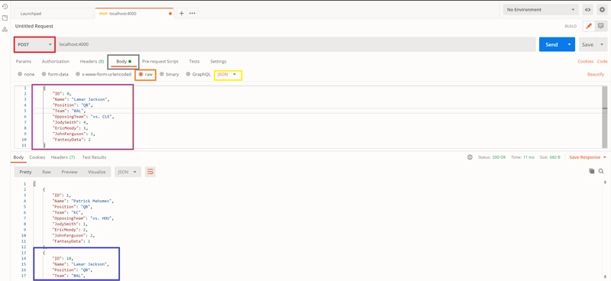
Task: Click the Status: 200 OK text
Action: pos(492,157)
